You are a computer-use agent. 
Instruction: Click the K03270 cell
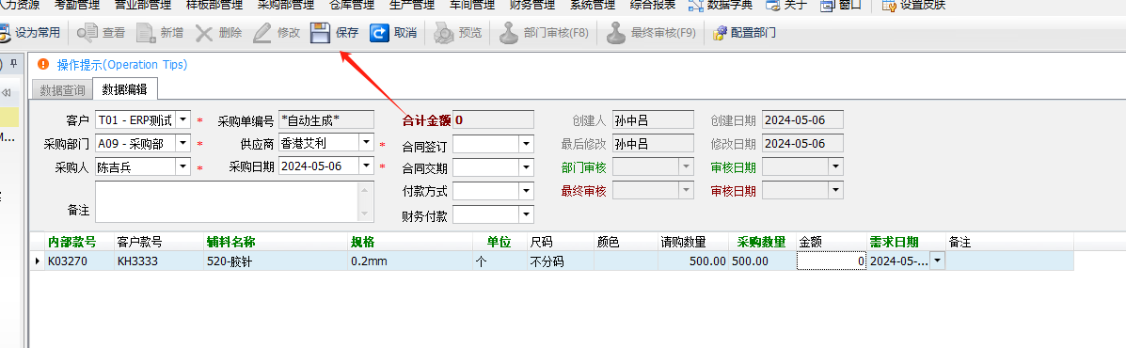click(x=80, y=261)
